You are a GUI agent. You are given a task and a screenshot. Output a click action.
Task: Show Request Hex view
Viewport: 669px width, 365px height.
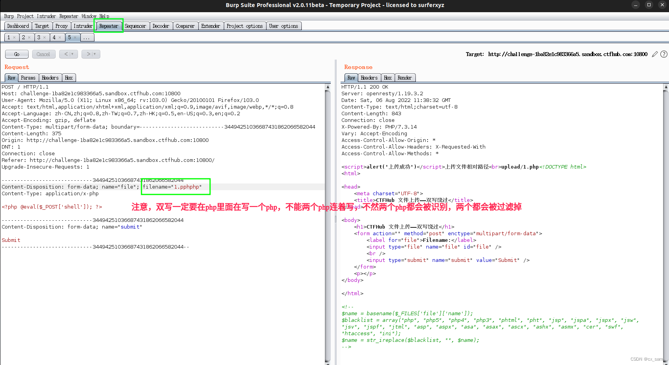(x=69, y=78)
